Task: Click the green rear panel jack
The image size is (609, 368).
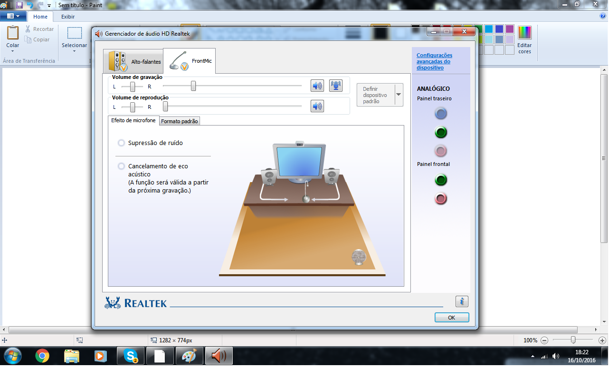Action: (x=441, y=132)
